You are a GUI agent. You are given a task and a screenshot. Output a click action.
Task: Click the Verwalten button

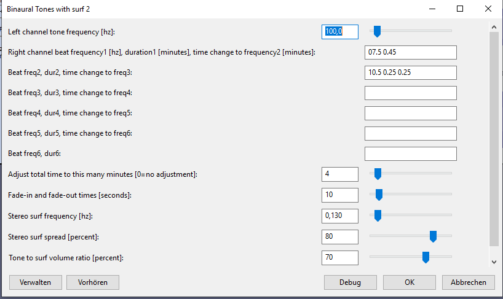(x=35, y=282)
